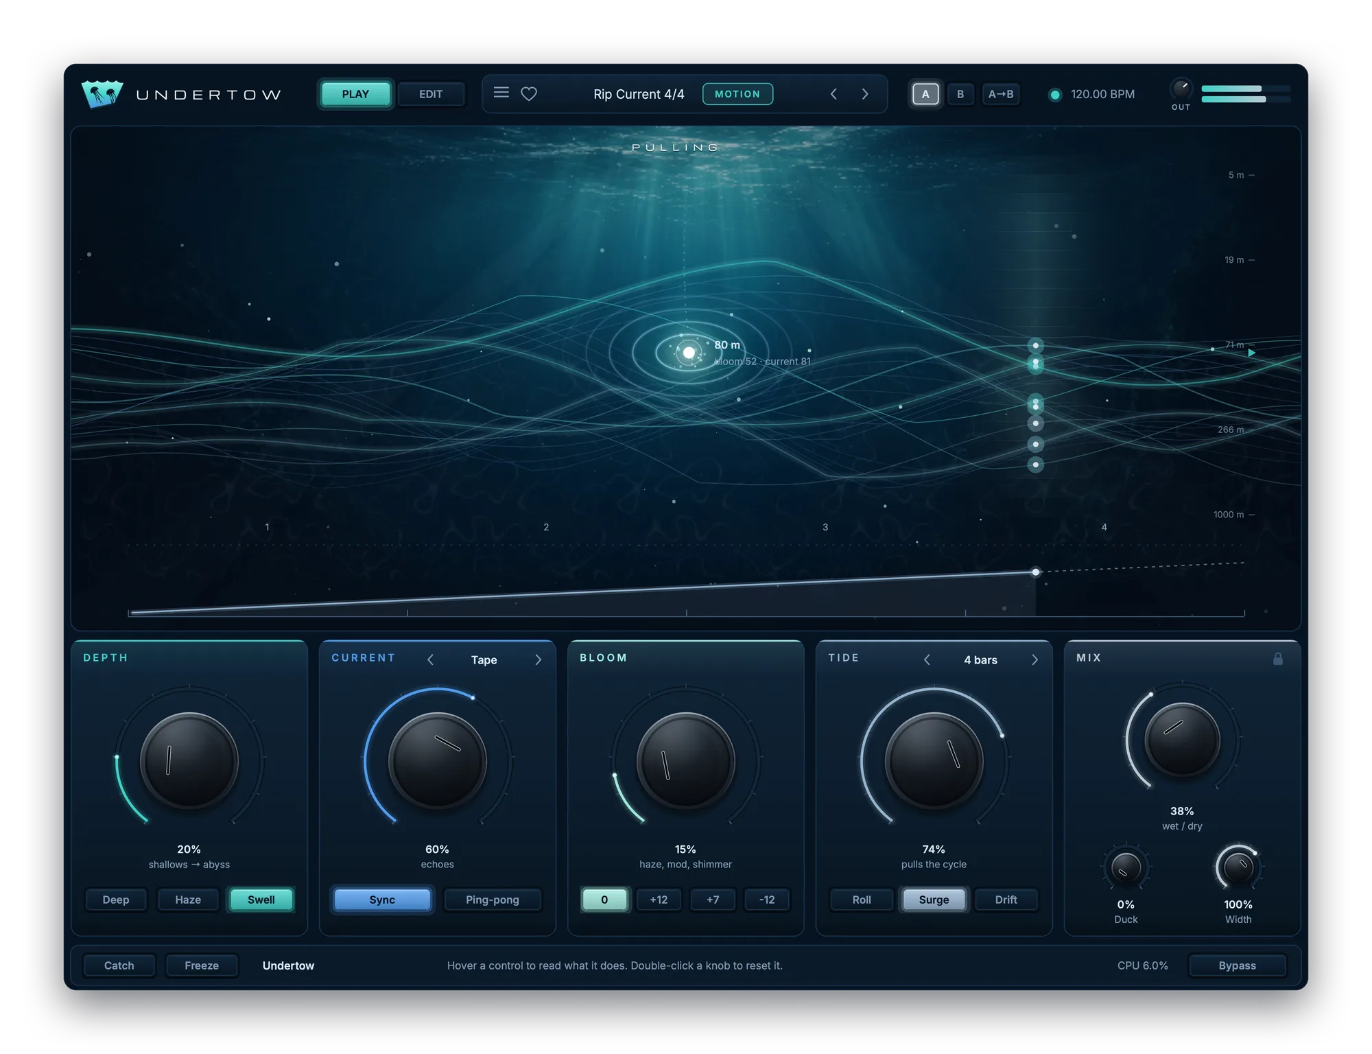This screenshot has height=1054, width=1372.
Task: Click the Current echoes knob at 60%
Action: (438, 760)
